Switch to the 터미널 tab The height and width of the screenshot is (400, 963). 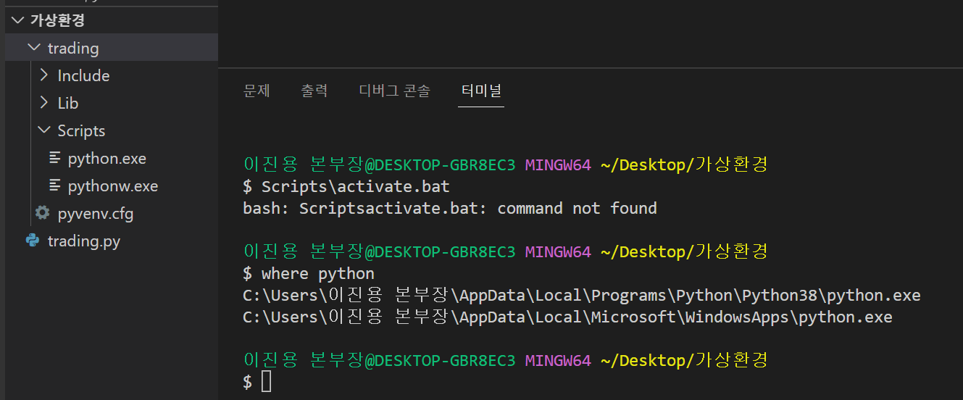point(481,91)
